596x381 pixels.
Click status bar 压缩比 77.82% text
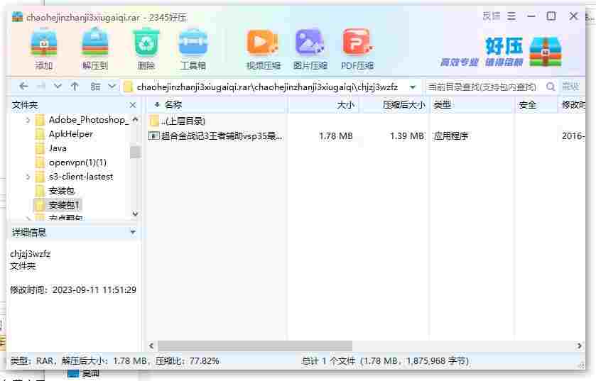[188, 361]
